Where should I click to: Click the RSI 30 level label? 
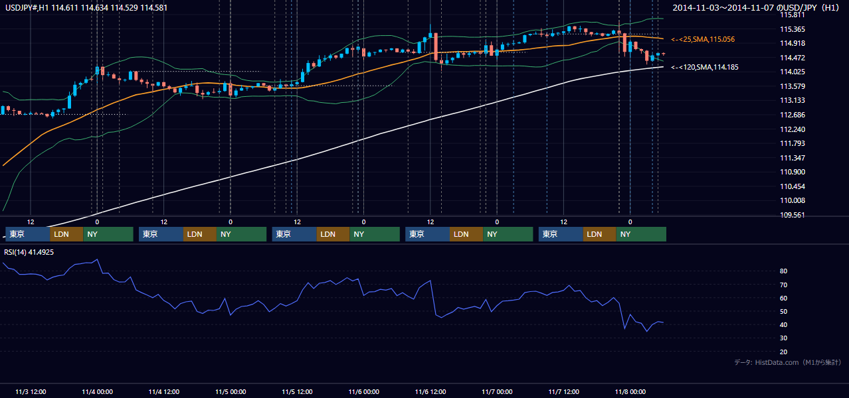[784, 338]
